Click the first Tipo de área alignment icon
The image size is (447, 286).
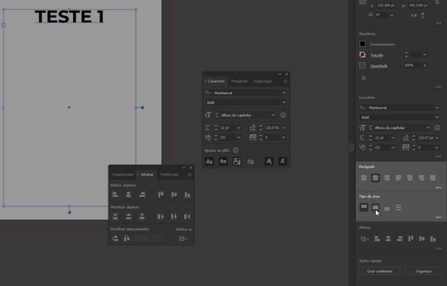click(x=364, y=207)
